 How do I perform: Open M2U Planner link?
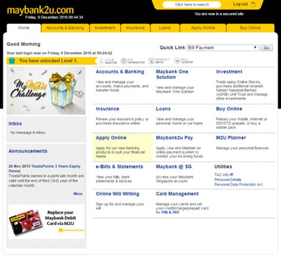(x=231, y=138)
